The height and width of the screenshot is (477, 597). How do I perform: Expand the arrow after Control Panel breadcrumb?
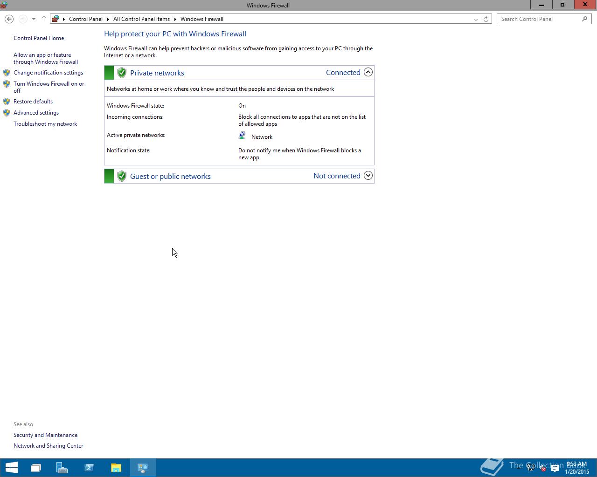pos(108,19)
